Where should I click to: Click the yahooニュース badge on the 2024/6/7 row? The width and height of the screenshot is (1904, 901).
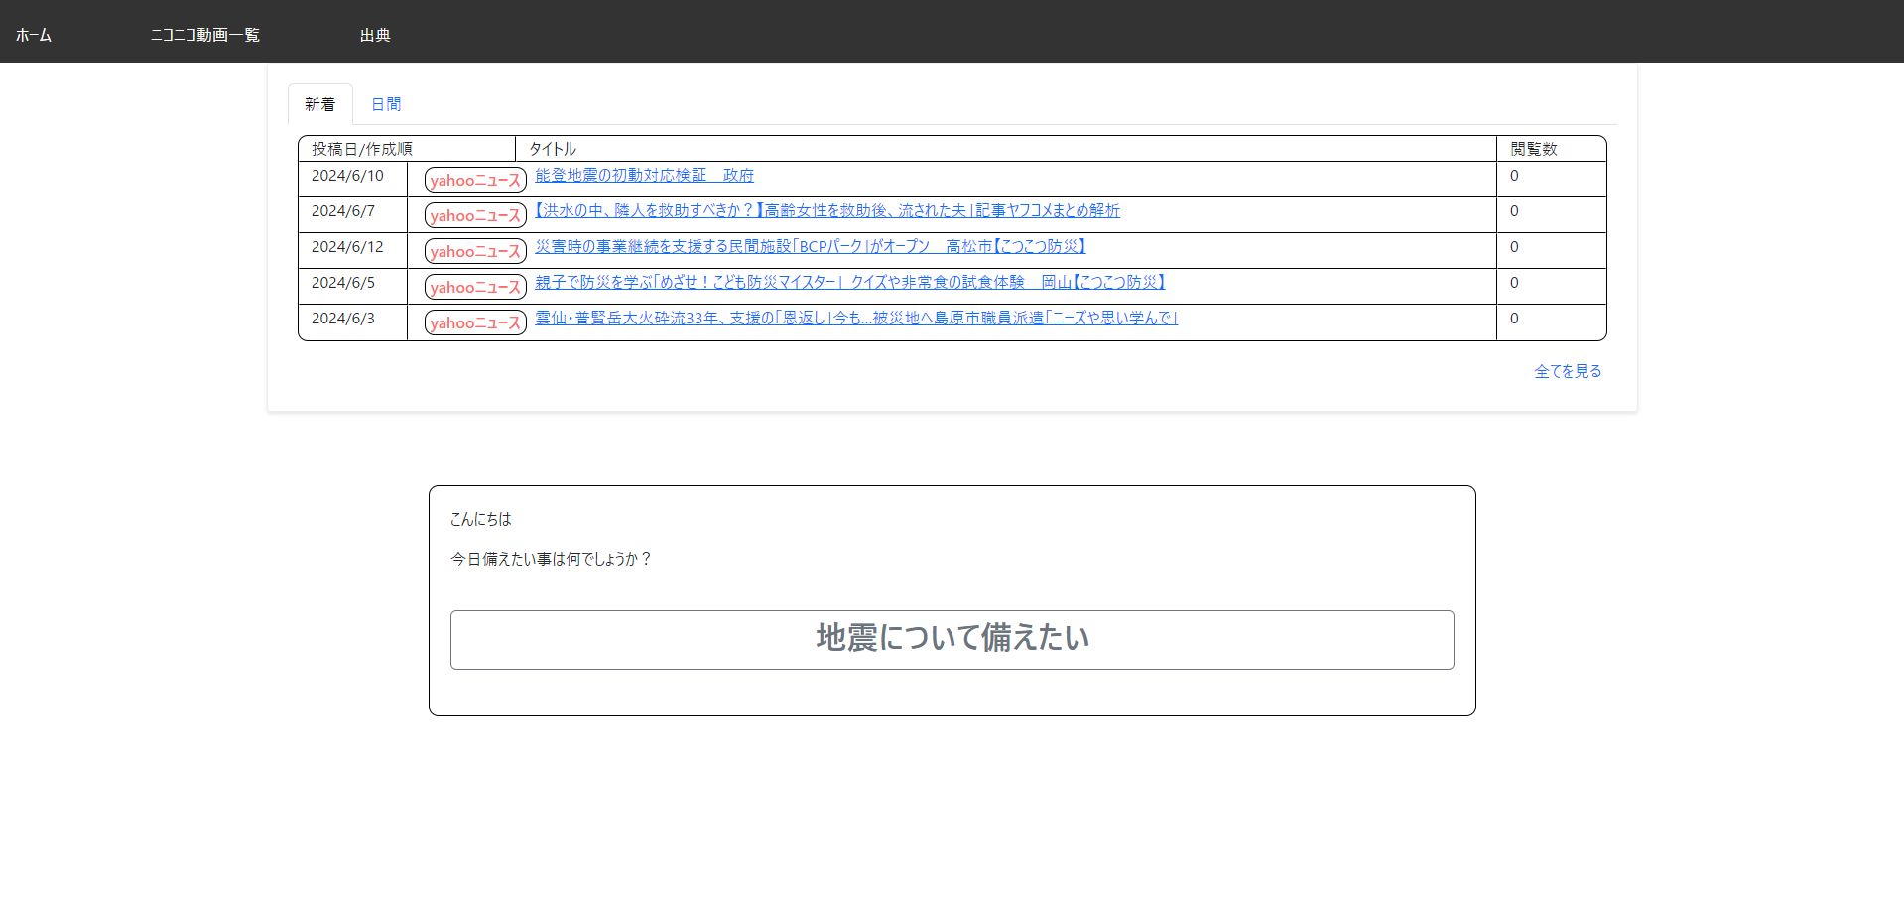474,215
